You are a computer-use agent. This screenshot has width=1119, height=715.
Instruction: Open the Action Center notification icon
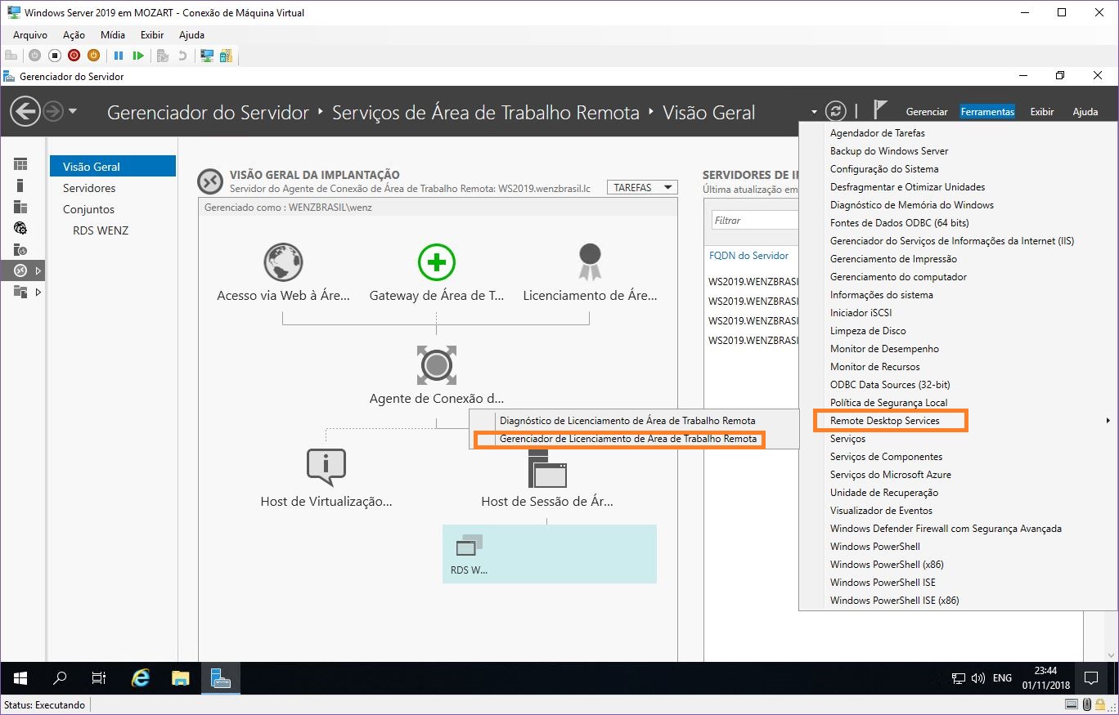point(1090,678)
